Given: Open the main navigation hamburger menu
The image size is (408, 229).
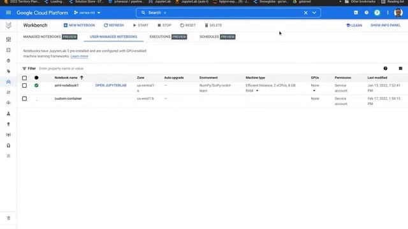Looking at the screenshot, I should pos(8,13).
